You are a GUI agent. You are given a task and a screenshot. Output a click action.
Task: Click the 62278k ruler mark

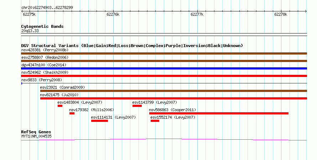[281, 14]
